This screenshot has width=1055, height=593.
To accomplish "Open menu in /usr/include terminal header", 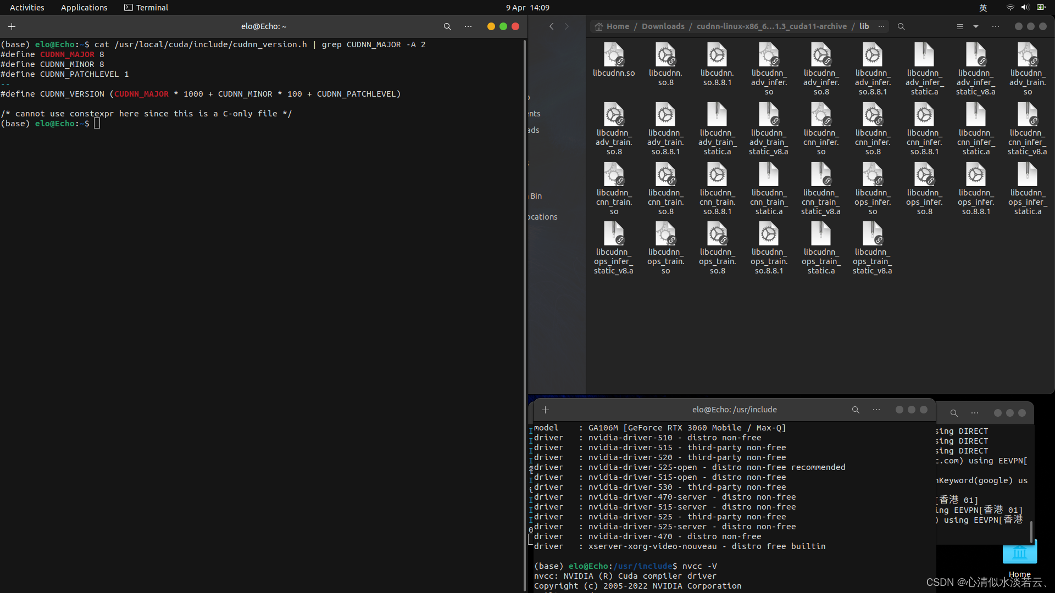I will (x=876, y=410).
